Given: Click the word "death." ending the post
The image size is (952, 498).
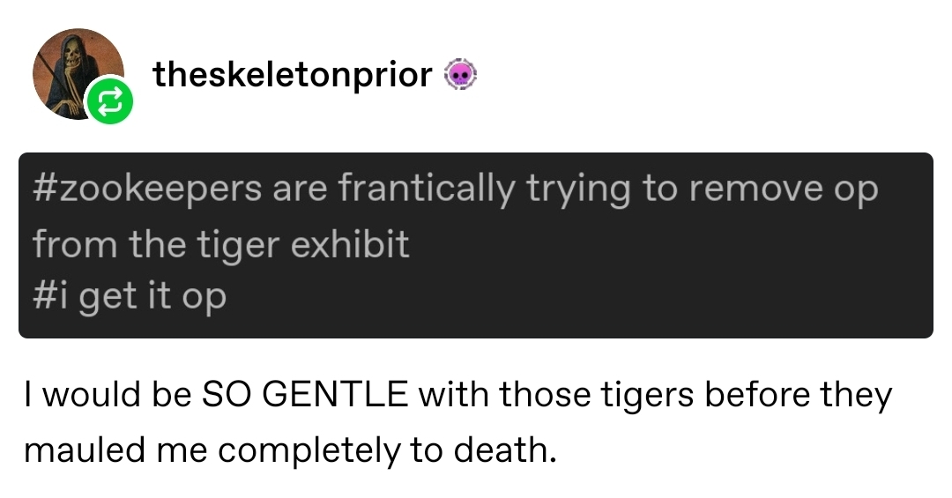Looking at the screenshot, I should tap(505, 450).
